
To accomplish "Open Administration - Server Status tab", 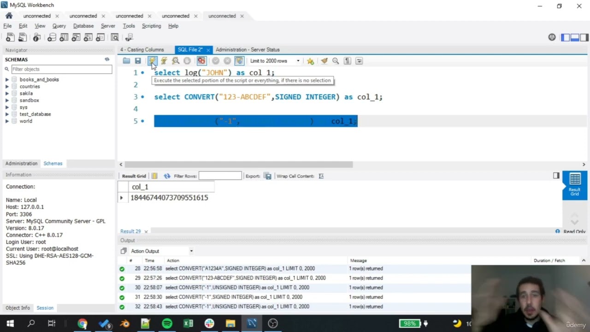I will pos(248,49).
